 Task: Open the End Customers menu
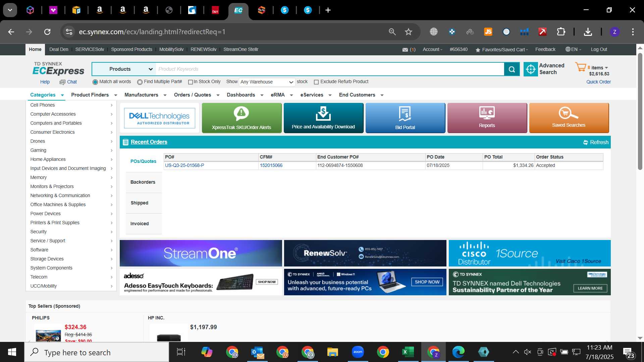(361, 95)
